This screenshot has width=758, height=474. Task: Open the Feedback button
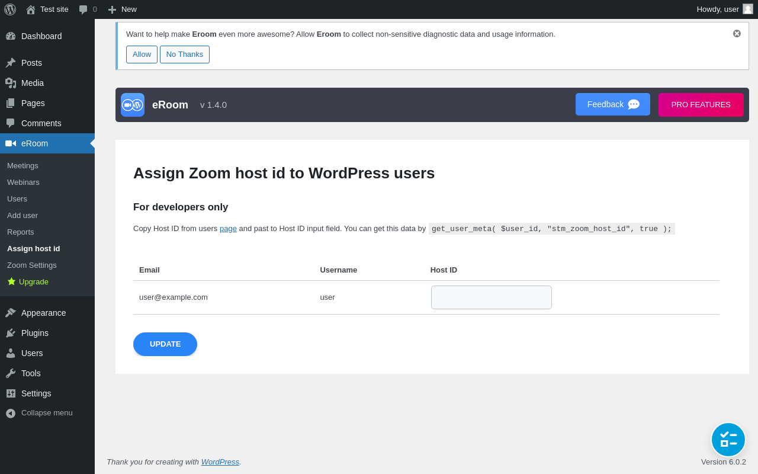613,104
